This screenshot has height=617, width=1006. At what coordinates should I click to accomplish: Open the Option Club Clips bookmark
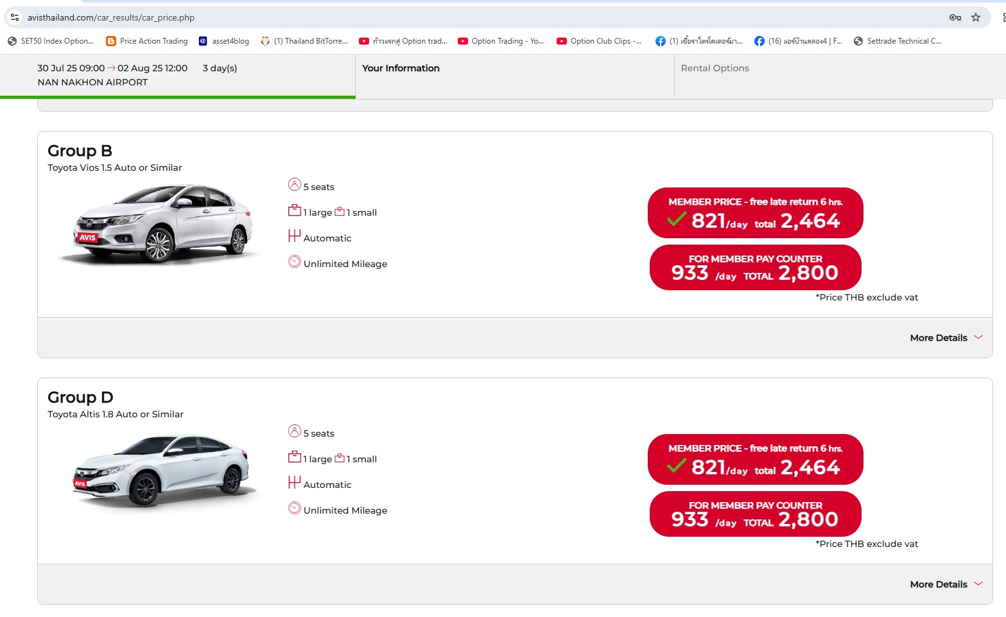[599, 41]
